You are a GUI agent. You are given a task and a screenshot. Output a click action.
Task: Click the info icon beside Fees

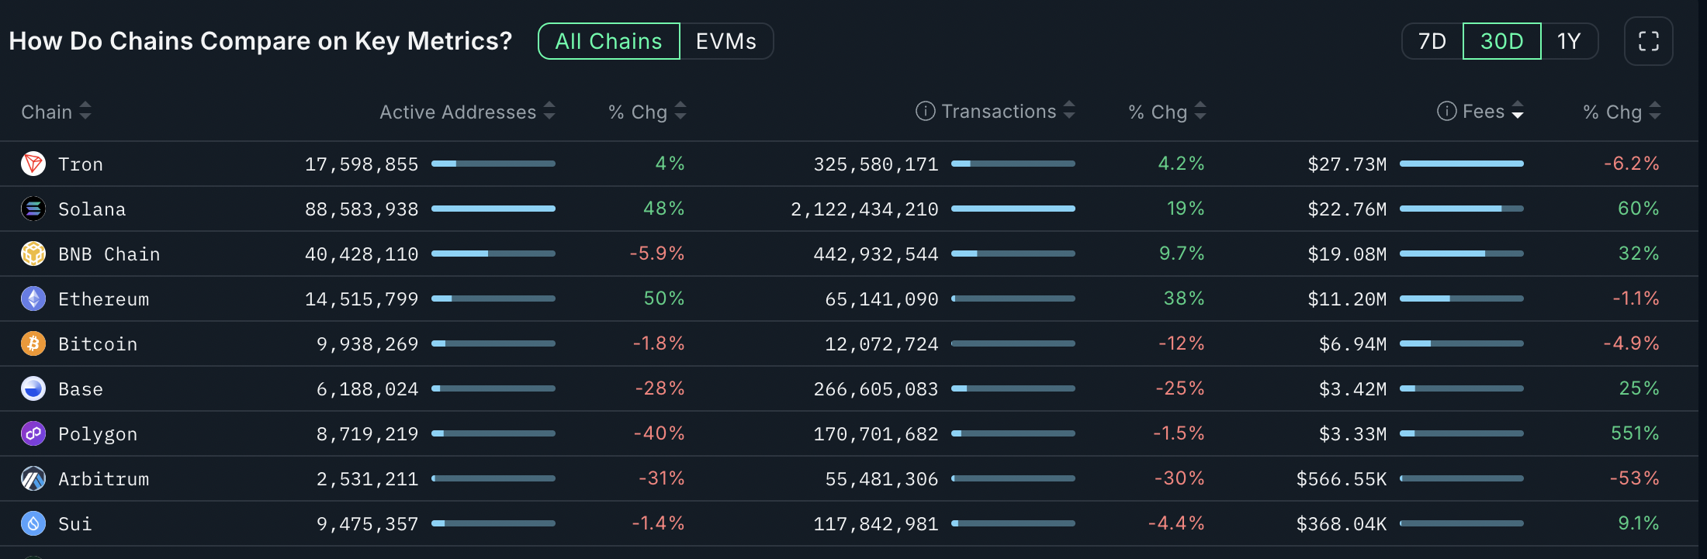tap(1446, 111)
